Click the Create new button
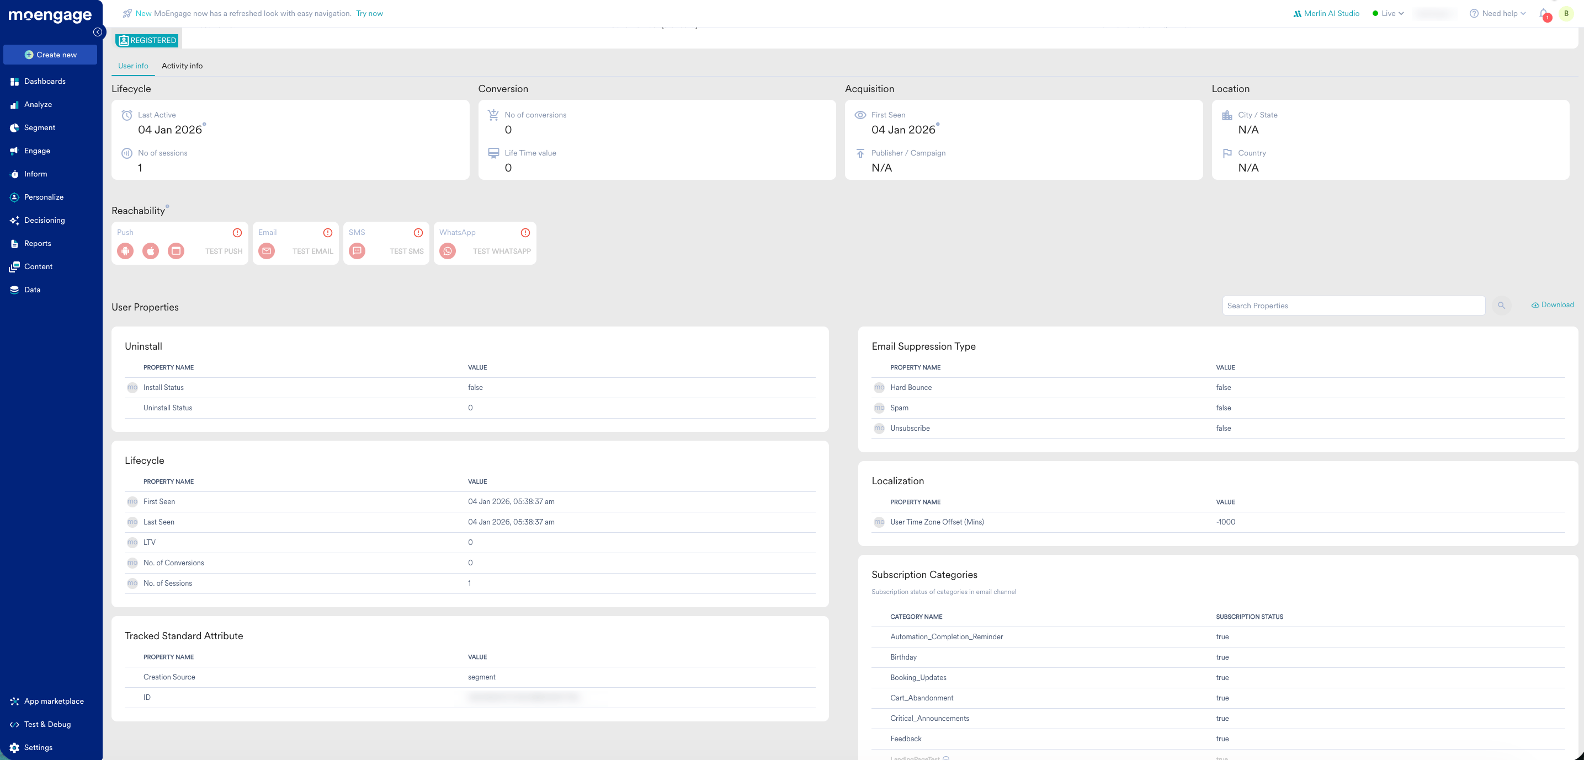 (50, 55)
